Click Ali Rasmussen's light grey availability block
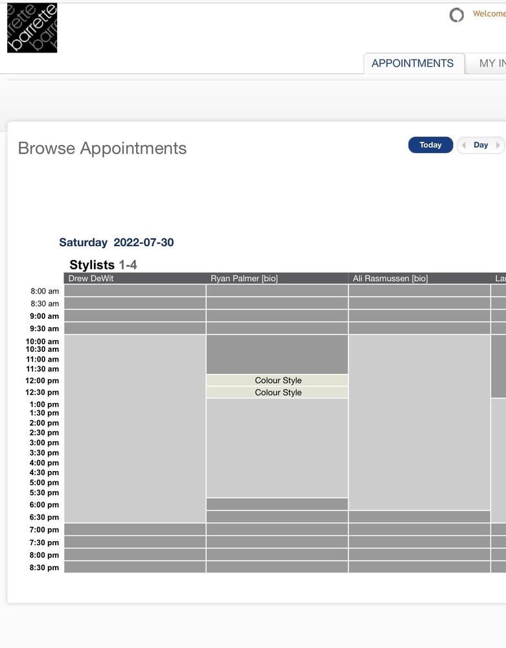The width and height of the screenshot is (506, 648). [419, 422]
